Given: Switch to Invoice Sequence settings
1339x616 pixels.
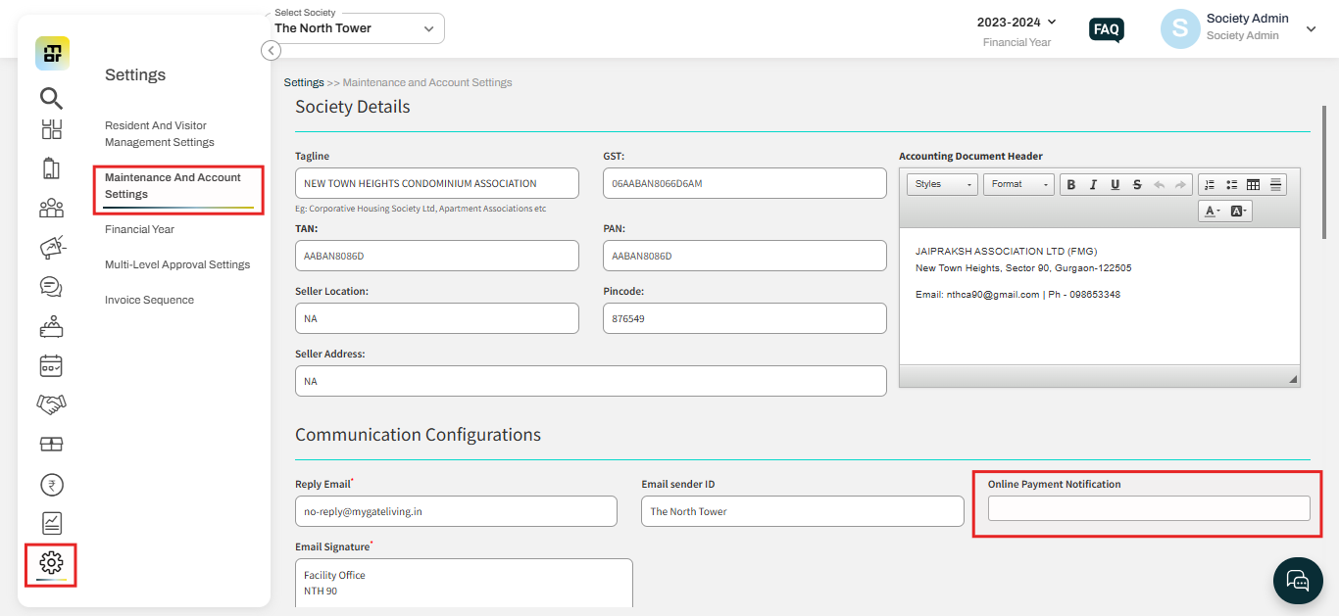Looking at the screenshot, I should pyautogui.click(x=149, y=299).
